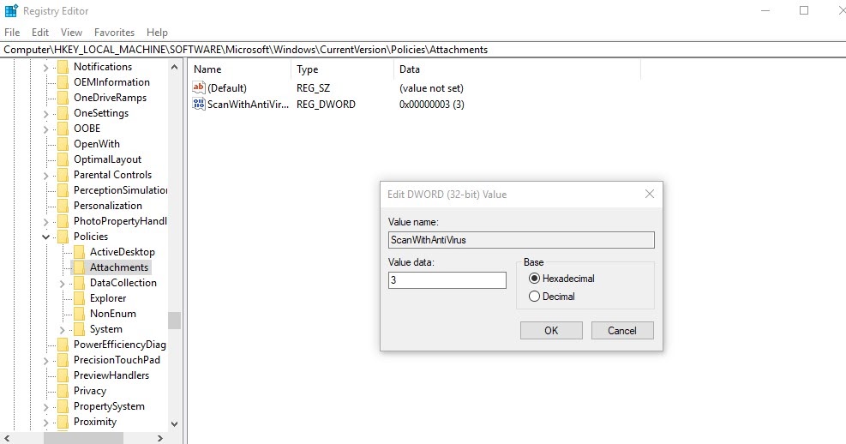Click the ScanWithAntiVirus DWORD value icon
This screenshot has height=444, width=846.
pos(199,104)
